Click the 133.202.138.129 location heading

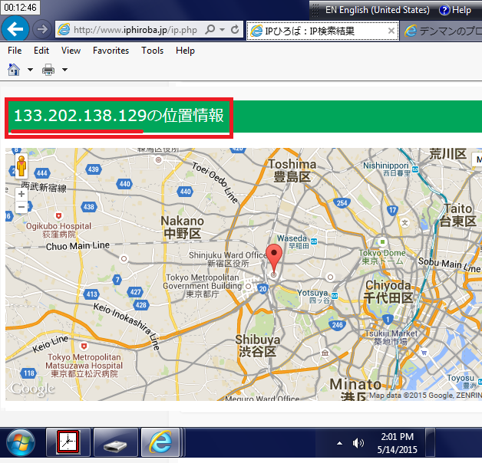[119, 116]
